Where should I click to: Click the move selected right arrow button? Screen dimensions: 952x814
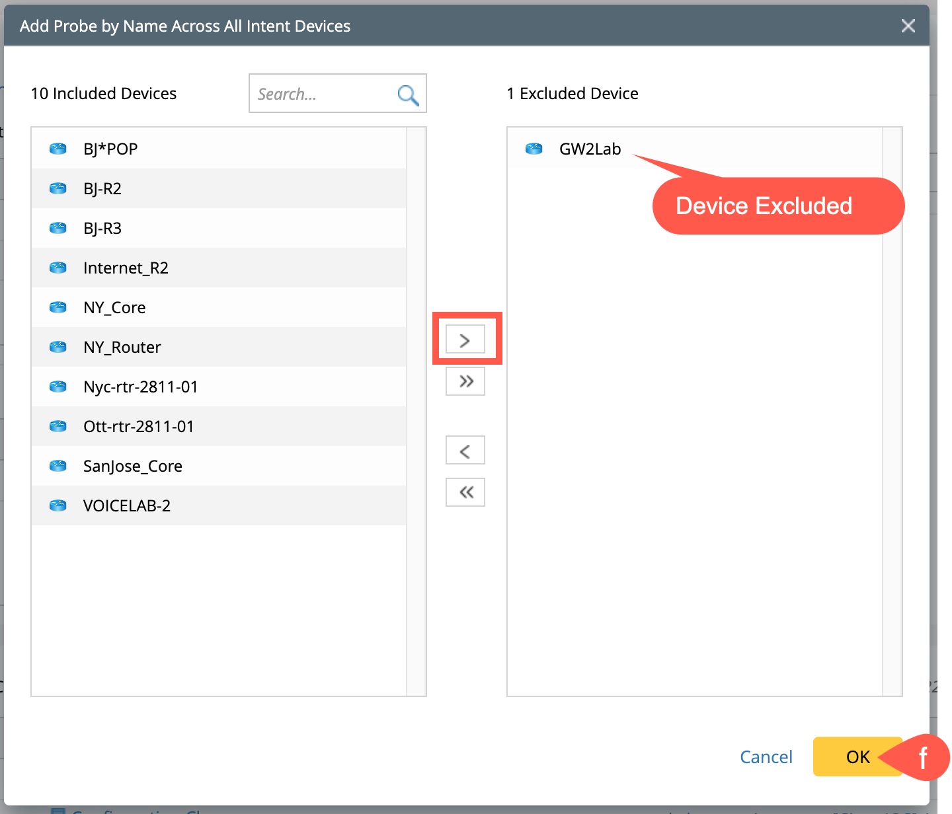point(465,340)
